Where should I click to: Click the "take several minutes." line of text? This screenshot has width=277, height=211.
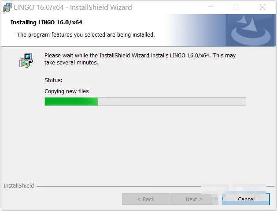point(71,63)
